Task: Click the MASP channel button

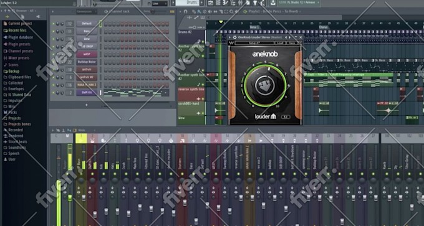Action: click(x=87, y=54)
